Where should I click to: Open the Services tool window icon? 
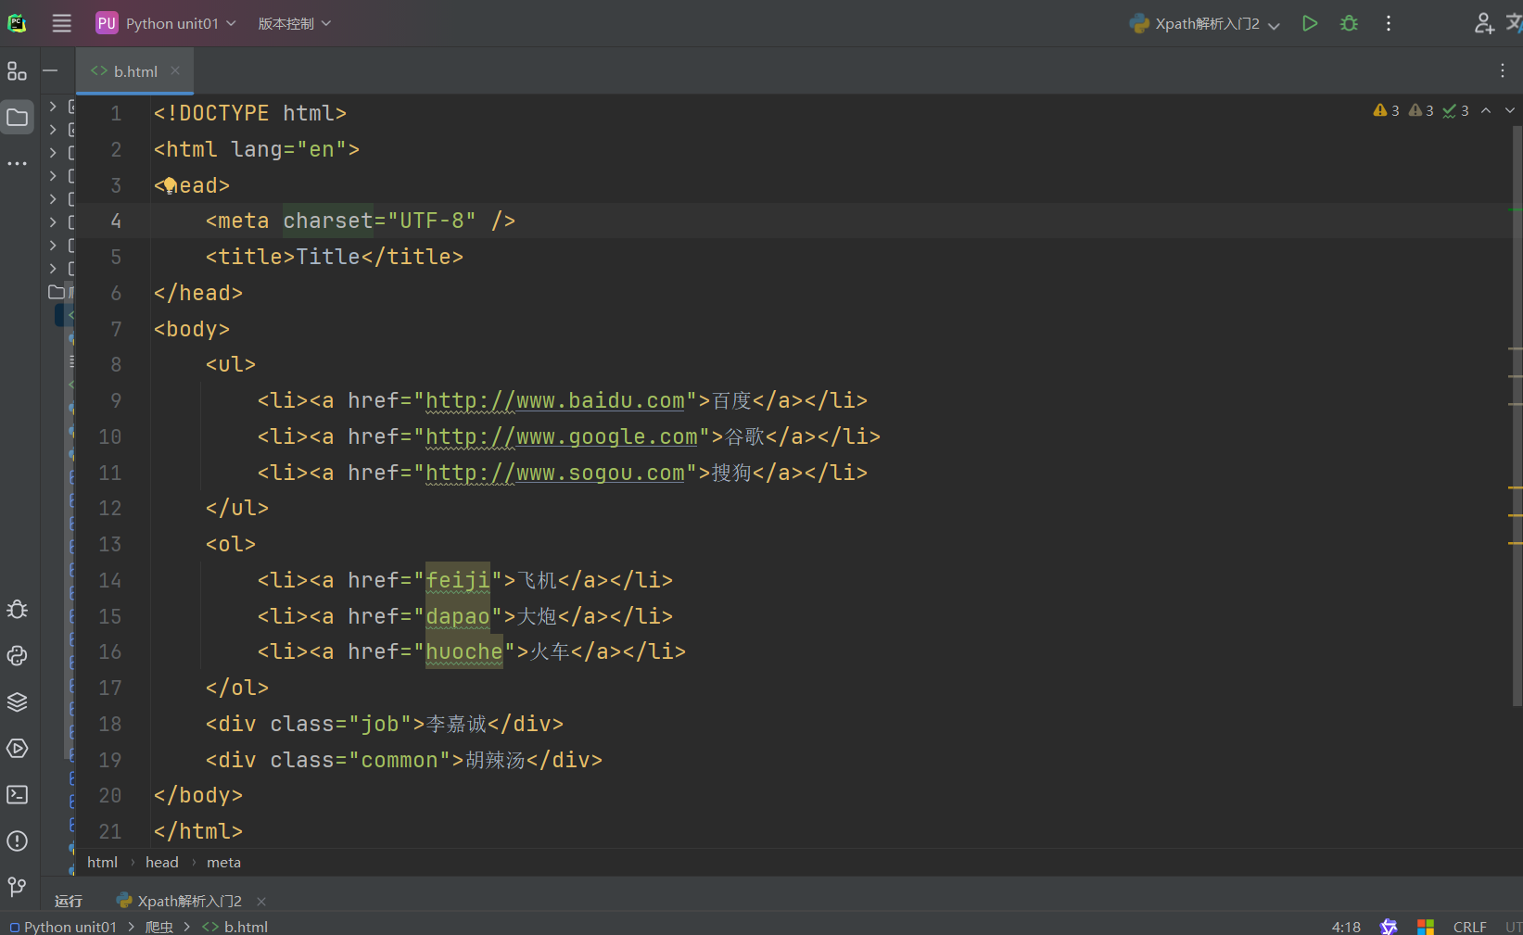pos(17,749)
